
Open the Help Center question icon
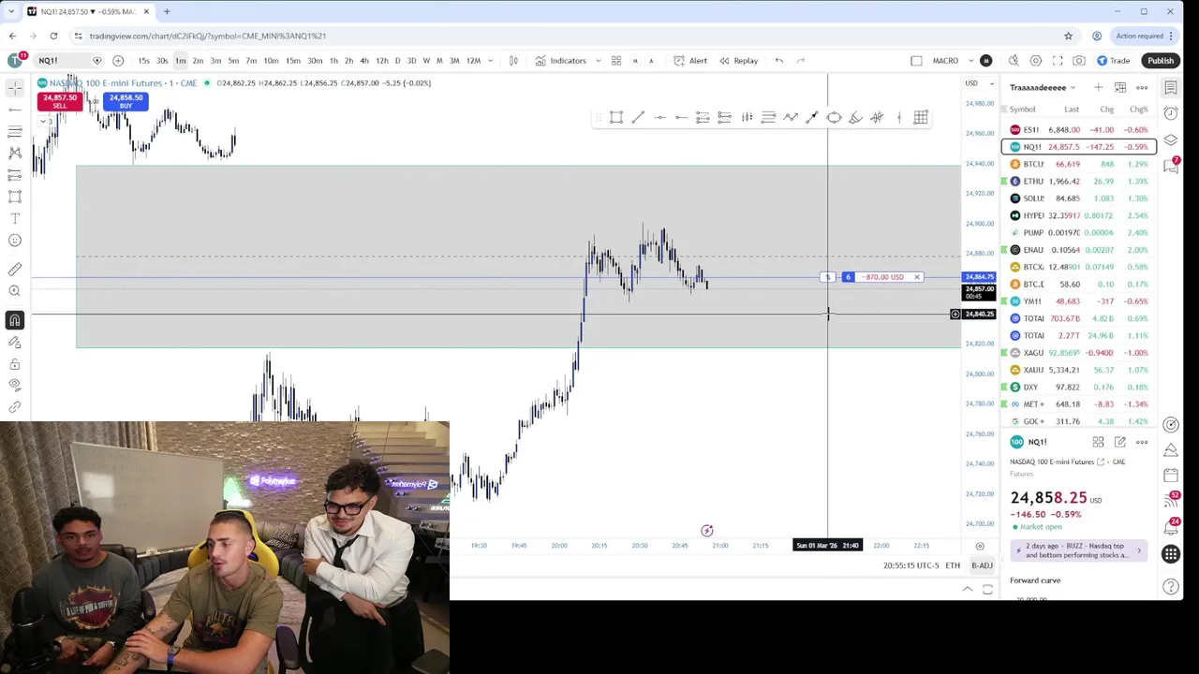(x=1171, y=587)
